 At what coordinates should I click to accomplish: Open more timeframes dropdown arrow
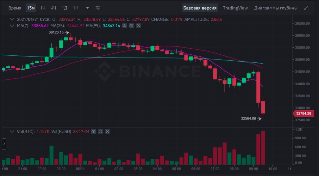pyautogui.click(x=87, y=8)
